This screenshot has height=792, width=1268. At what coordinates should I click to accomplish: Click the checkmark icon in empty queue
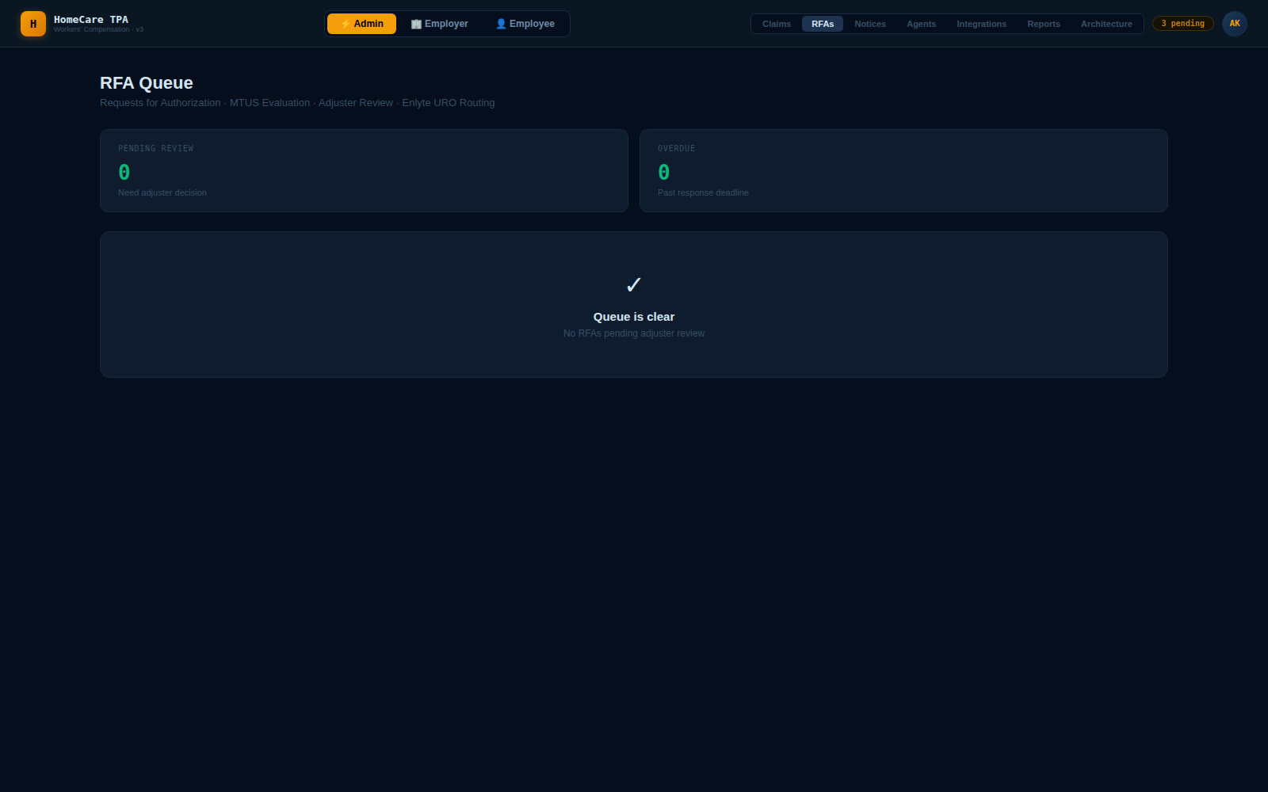(x=634, y=284)
